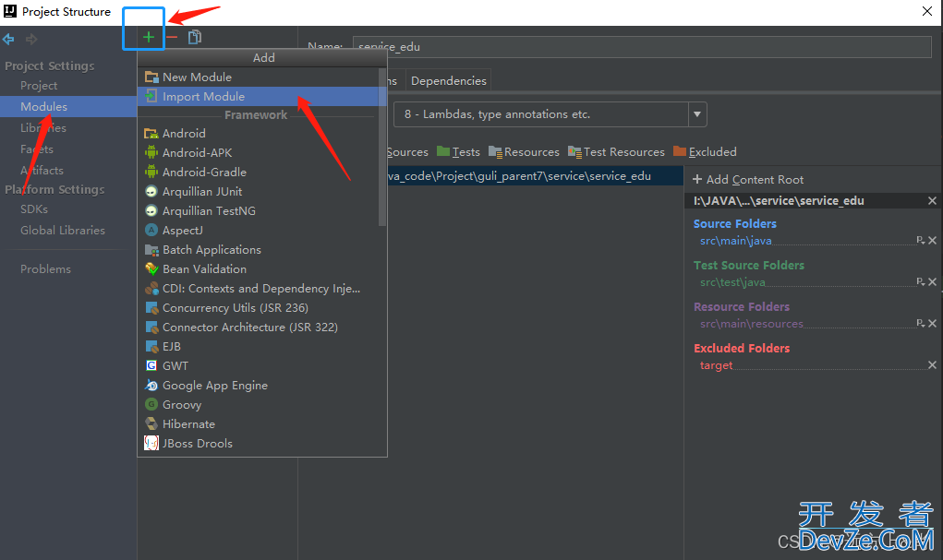Click the Add menu scrollbar
The height and width of the screenshot is (560, 943).
coord(381,148)
